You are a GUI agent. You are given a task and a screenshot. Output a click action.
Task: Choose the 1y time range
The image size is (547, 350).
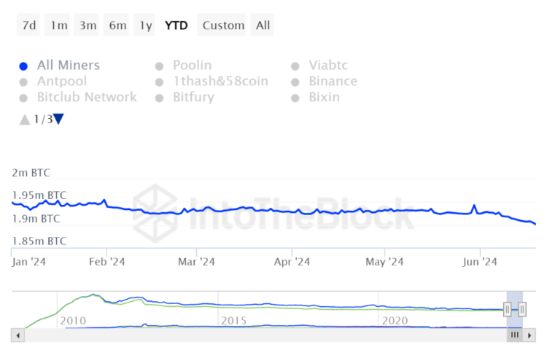click(146, 26)
